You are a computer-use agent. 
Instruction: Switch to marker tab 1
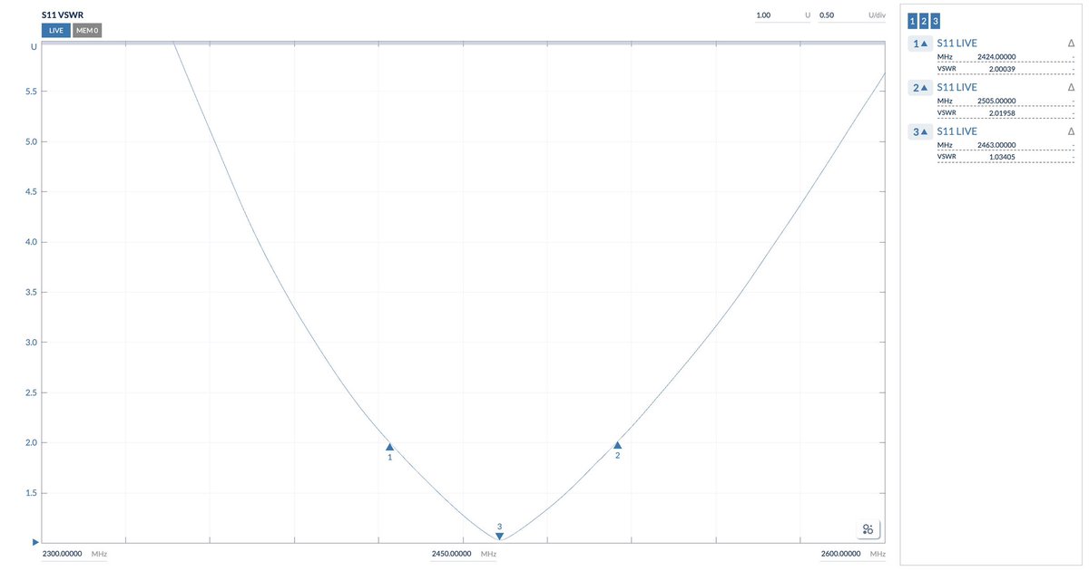[x=912, y=21]
